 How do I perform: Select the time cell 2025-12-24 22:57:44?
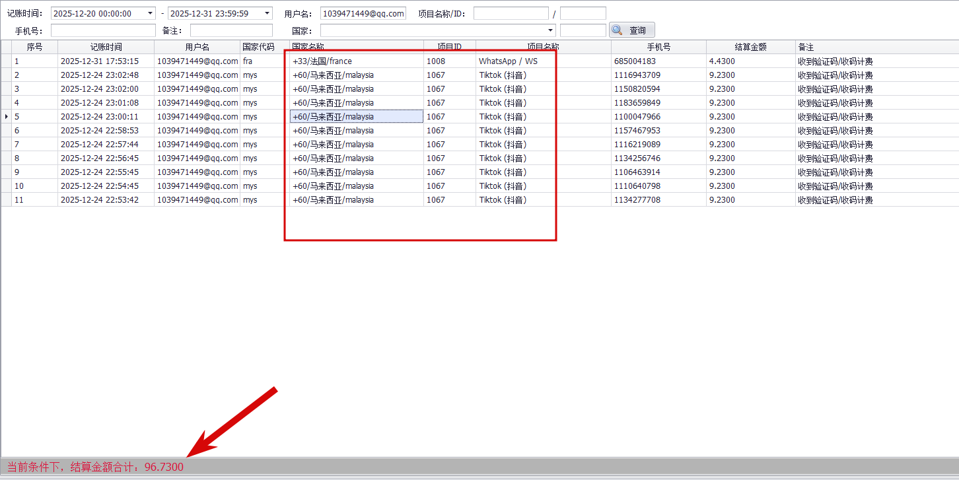[106, 144]
